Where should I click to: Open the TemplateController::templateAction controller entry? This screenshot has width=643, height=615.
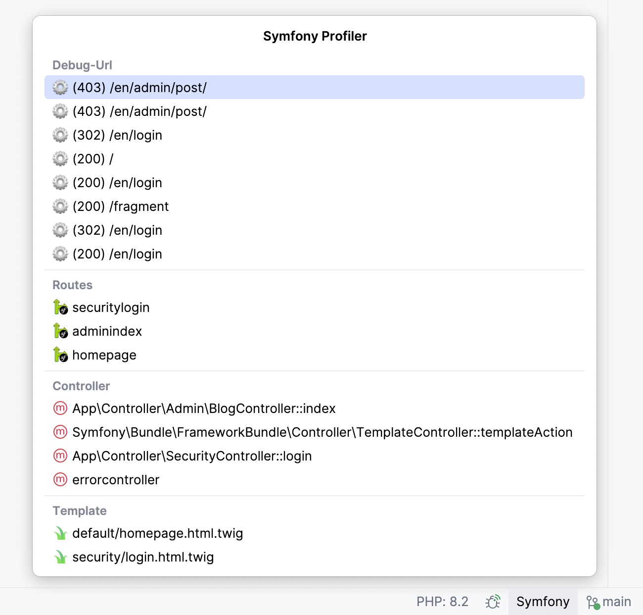point(321,432)
